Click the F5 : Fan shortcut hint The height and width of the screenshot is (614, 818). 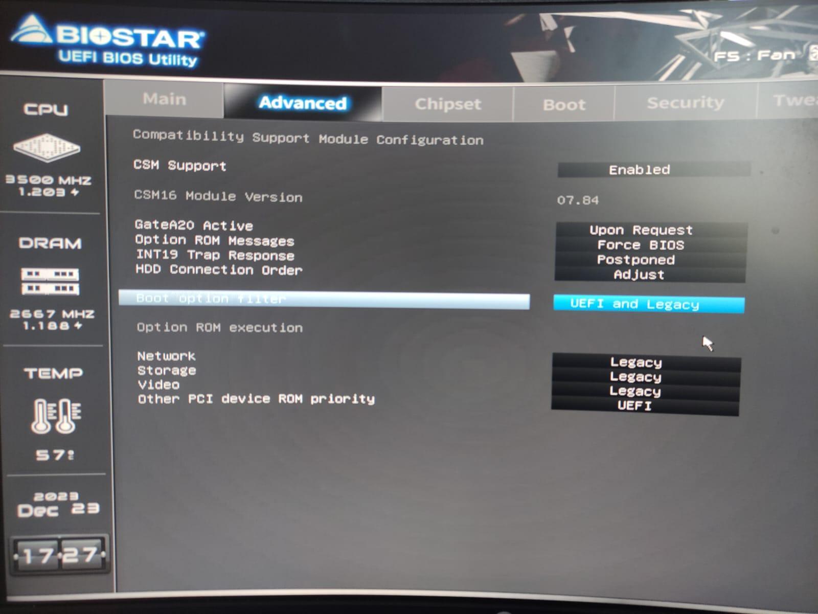pyautogui.click(x=755, y=55)
